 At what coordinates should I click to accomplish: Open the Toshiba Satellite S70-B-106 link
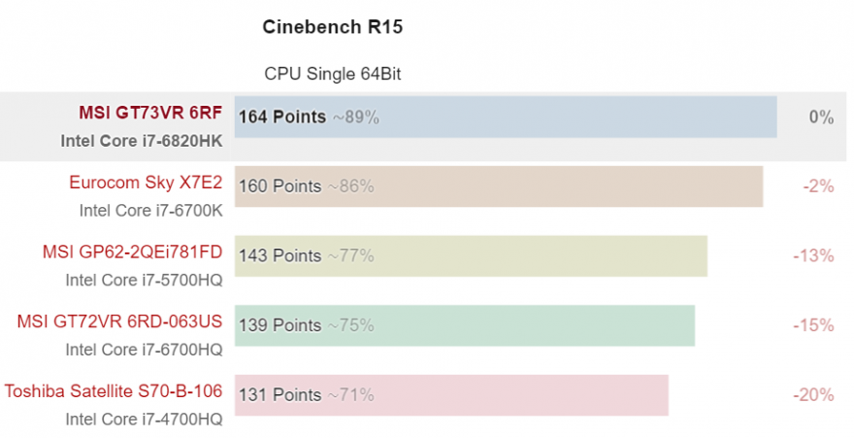point(114,391)
